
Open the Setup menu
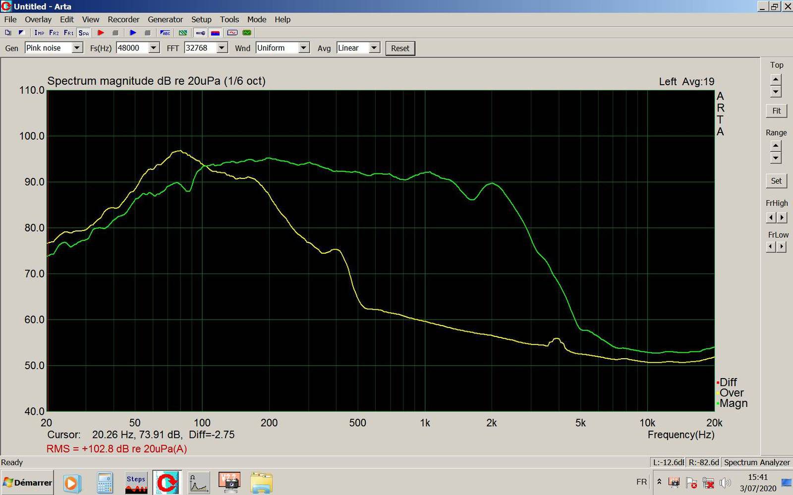pos(201,19)
